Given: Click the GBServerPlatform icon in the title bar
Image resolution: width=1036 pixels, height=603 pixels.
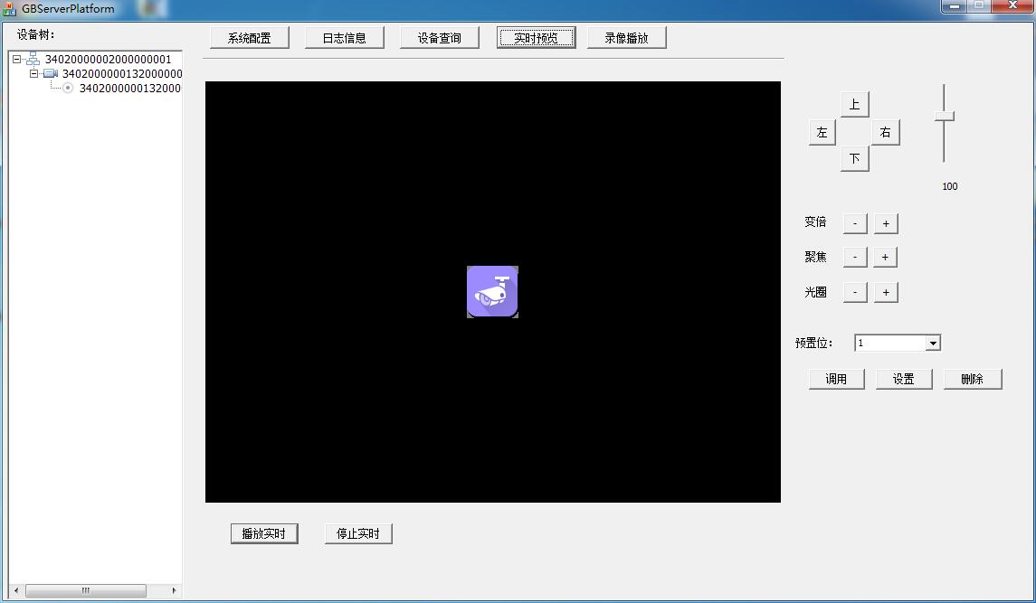Looking at the screenshot, I should click(x=7, y=8).
